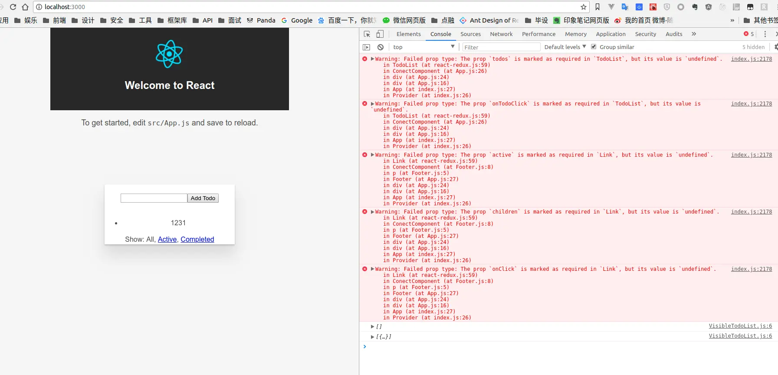Open the Default levels dropdown

pos(565,47)
